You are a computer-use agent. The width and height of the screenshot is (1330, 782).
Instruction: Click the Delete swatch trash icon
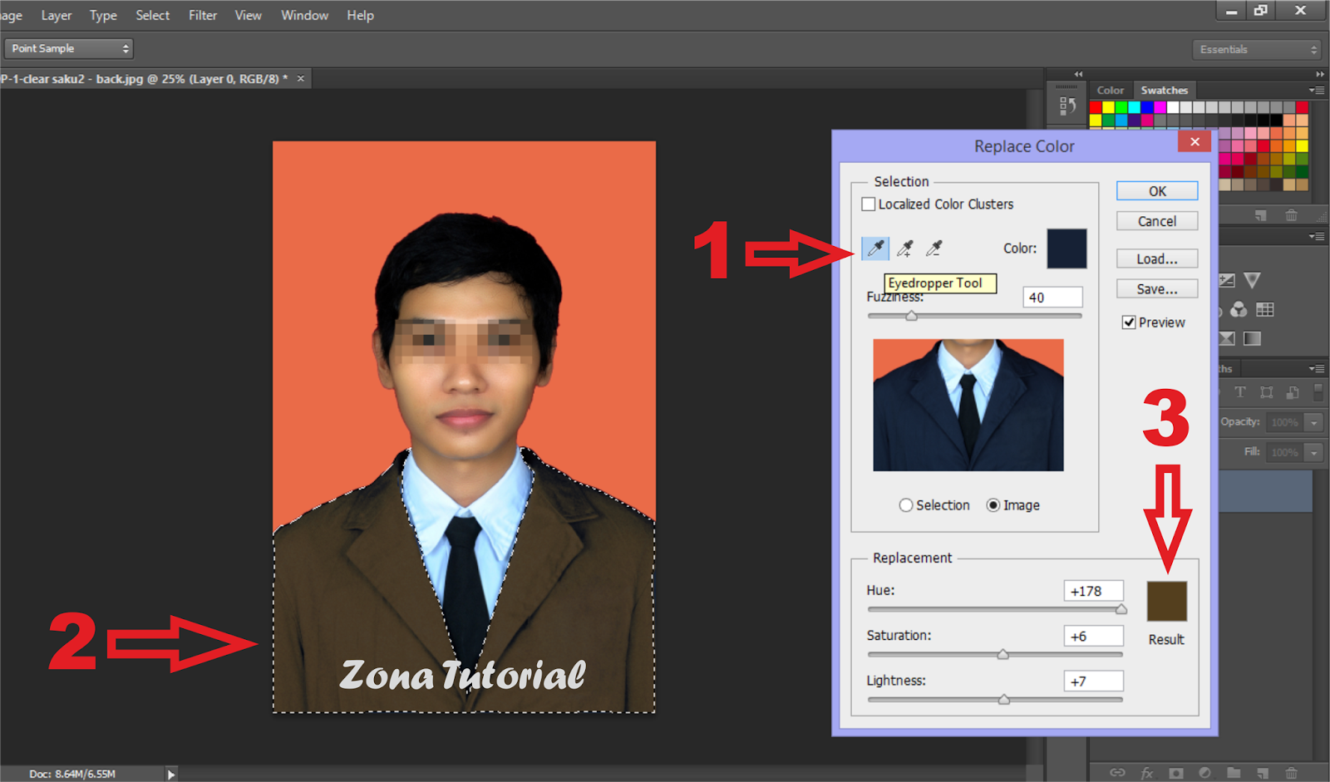[1291, 215]
